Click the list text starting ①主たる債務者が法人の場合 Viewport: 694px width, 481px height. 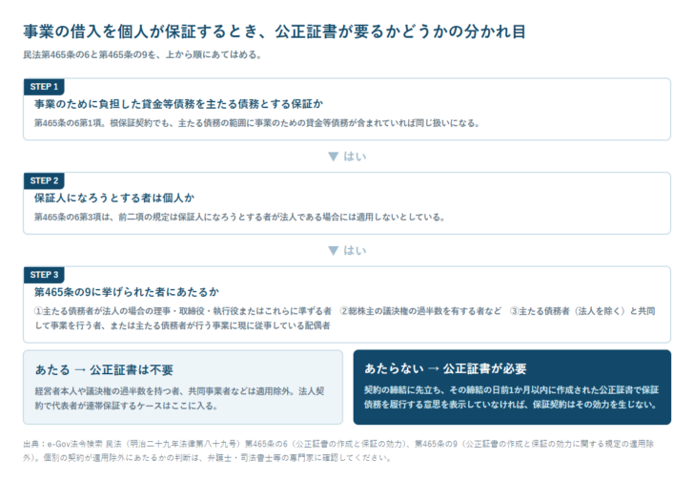345,318
